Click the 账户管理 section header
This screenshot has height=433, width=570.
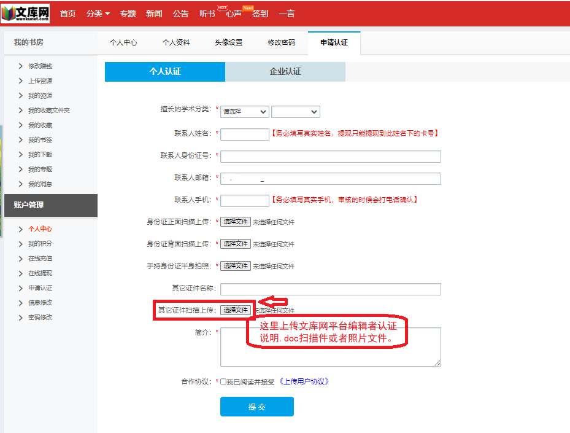click(51, 205)
